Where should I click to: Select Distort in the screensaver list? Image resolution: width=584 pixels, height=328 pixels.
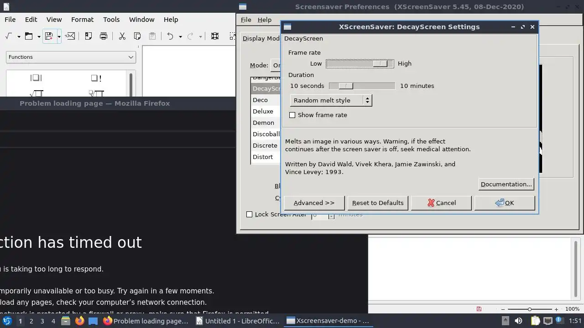coord(265,157)
